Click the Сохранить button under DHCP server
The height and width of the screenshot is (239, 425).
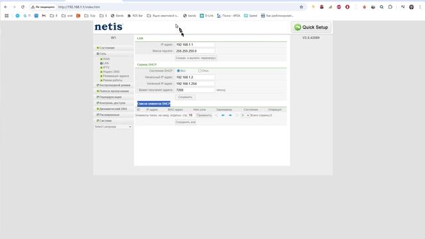[185, 97]
